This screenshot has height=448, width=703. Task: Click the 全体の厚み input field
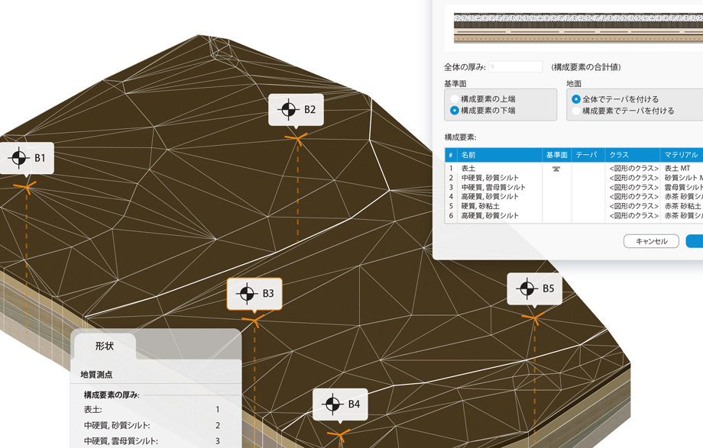[515, 66]
